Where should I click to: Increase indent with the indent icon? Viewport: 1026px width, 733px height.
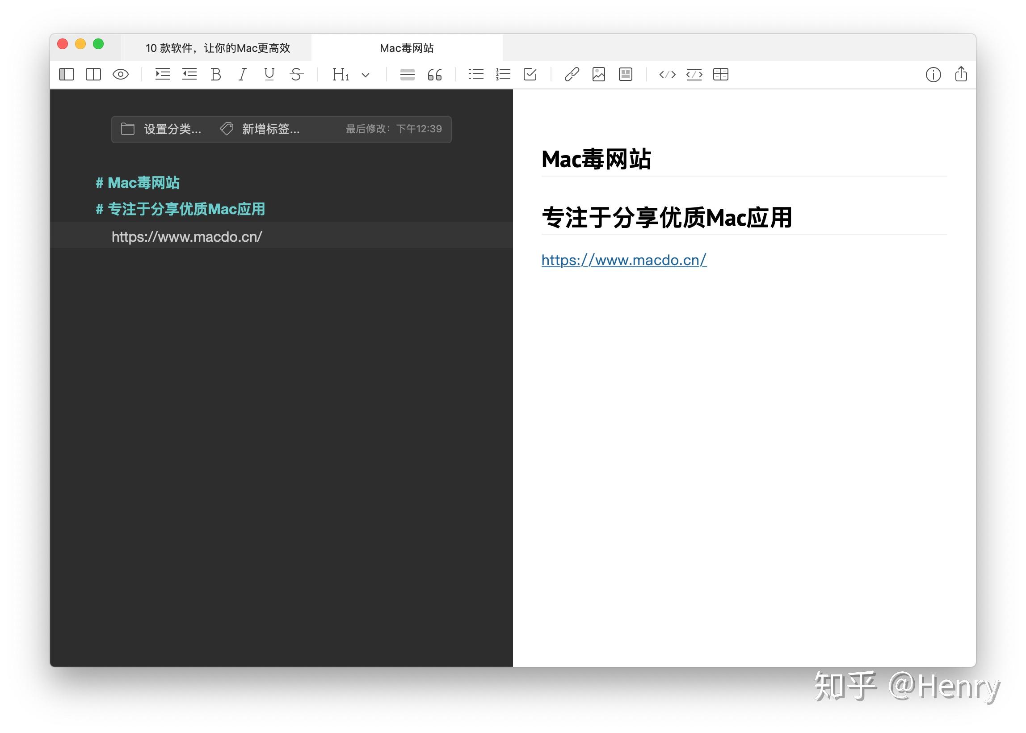point(162,74)
